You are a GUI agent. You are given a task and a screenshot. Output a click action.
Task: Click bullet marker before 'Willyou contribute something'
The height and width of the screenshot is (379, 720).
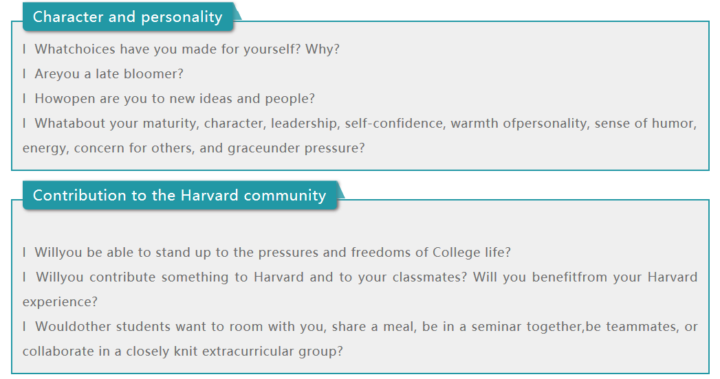click(25, 277)
